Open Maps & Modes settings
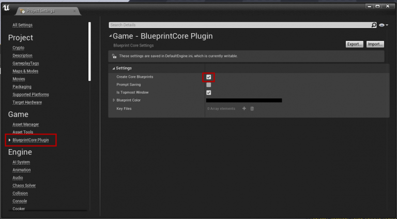Viewport: 397px width, 219px height. point(25,71)
